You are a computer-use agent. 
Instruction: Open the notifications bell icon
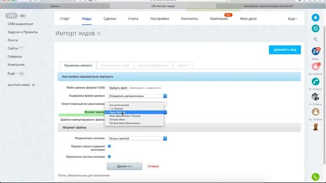[315, 18]
